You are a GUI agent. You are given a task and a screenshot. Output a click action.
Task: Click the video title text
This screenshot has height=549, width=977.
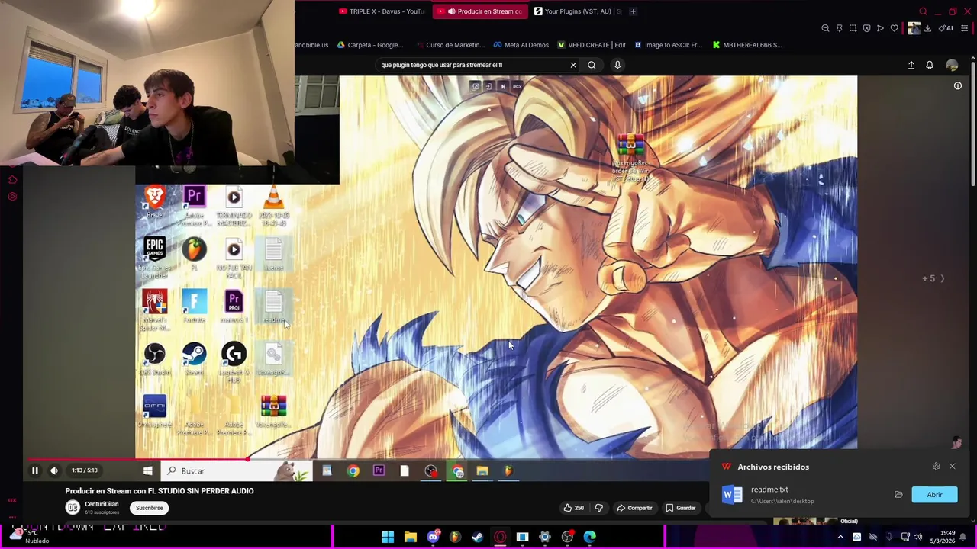tap(160, 491)
